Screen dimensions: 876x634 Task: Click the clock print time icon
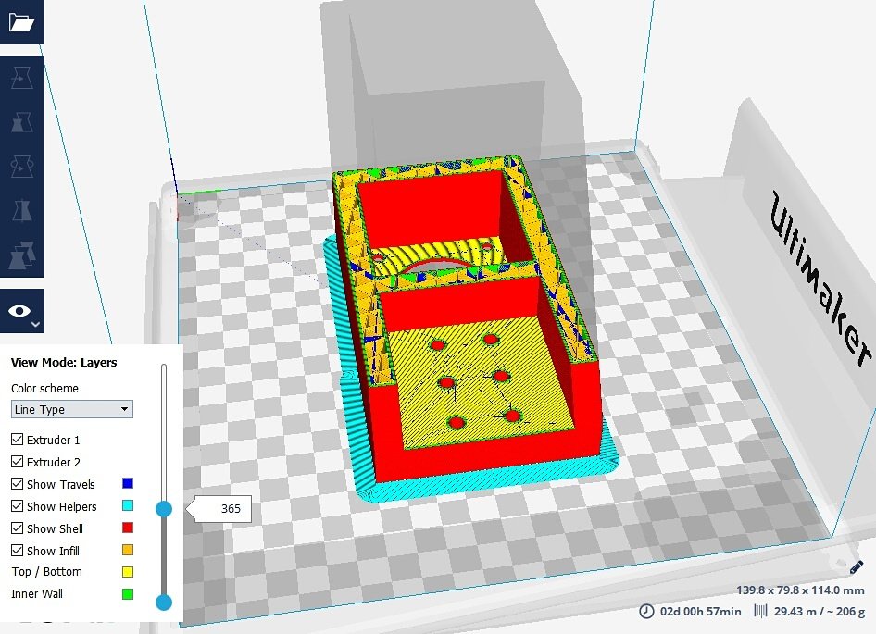coord(646,611)
